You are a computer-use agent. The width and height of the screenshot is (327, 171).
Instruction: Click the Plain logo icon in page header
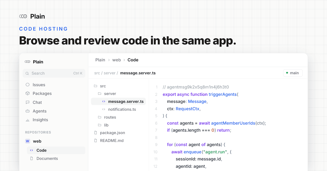pyautogui.click(x=23, y=16)
